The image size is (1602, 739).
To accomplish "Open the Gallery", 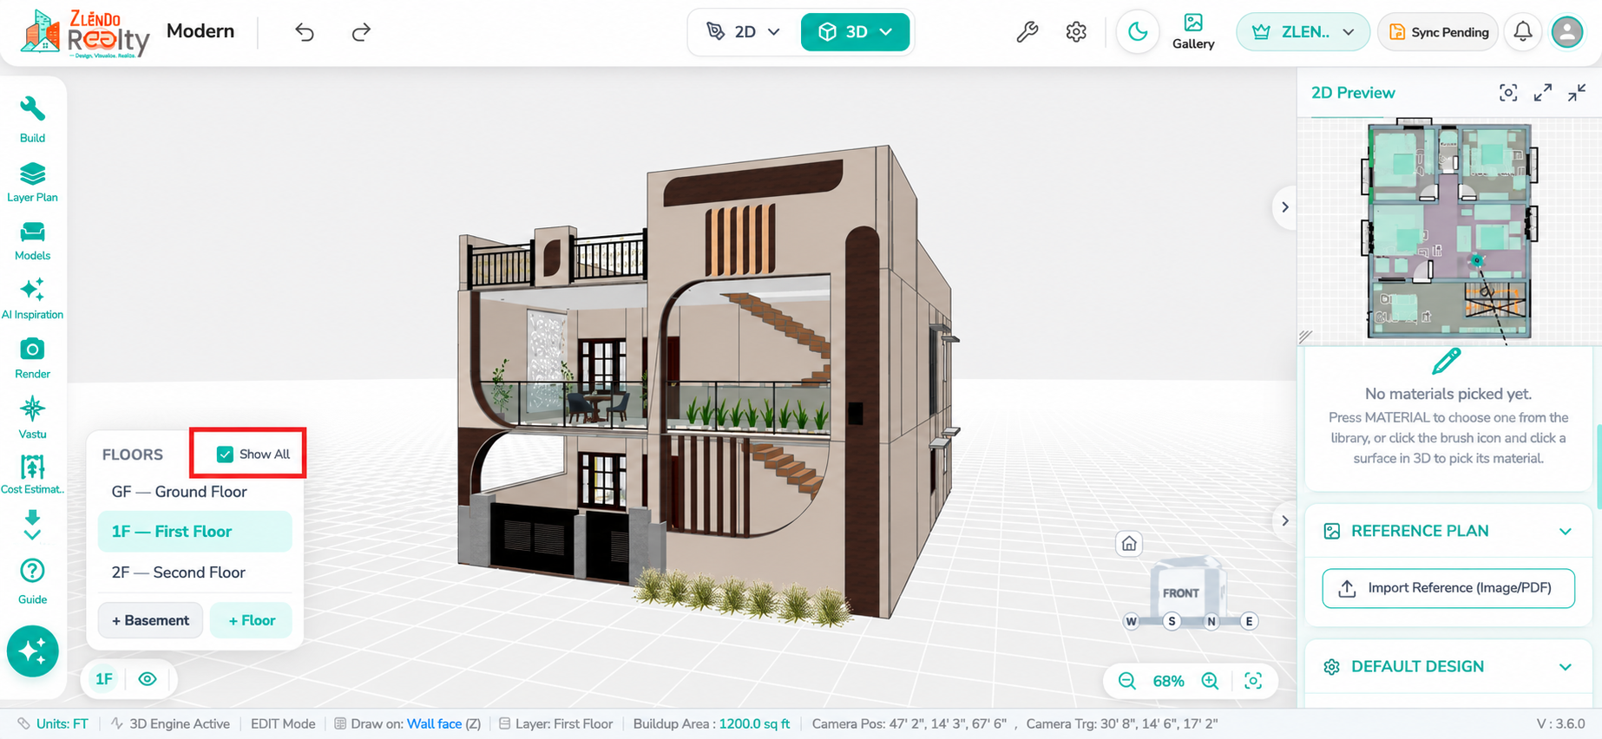I will coord(1193,32).
